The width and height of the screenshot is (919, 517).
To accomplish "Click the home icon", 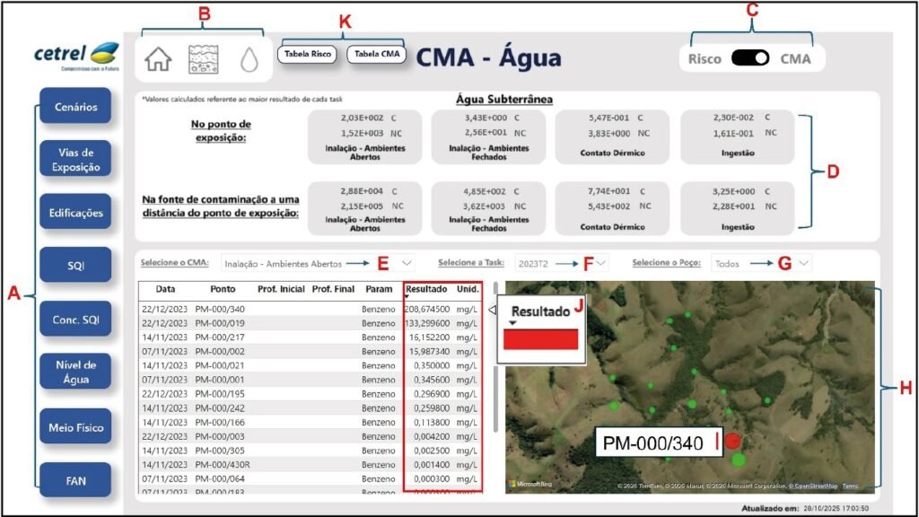I will click(158, 59).
